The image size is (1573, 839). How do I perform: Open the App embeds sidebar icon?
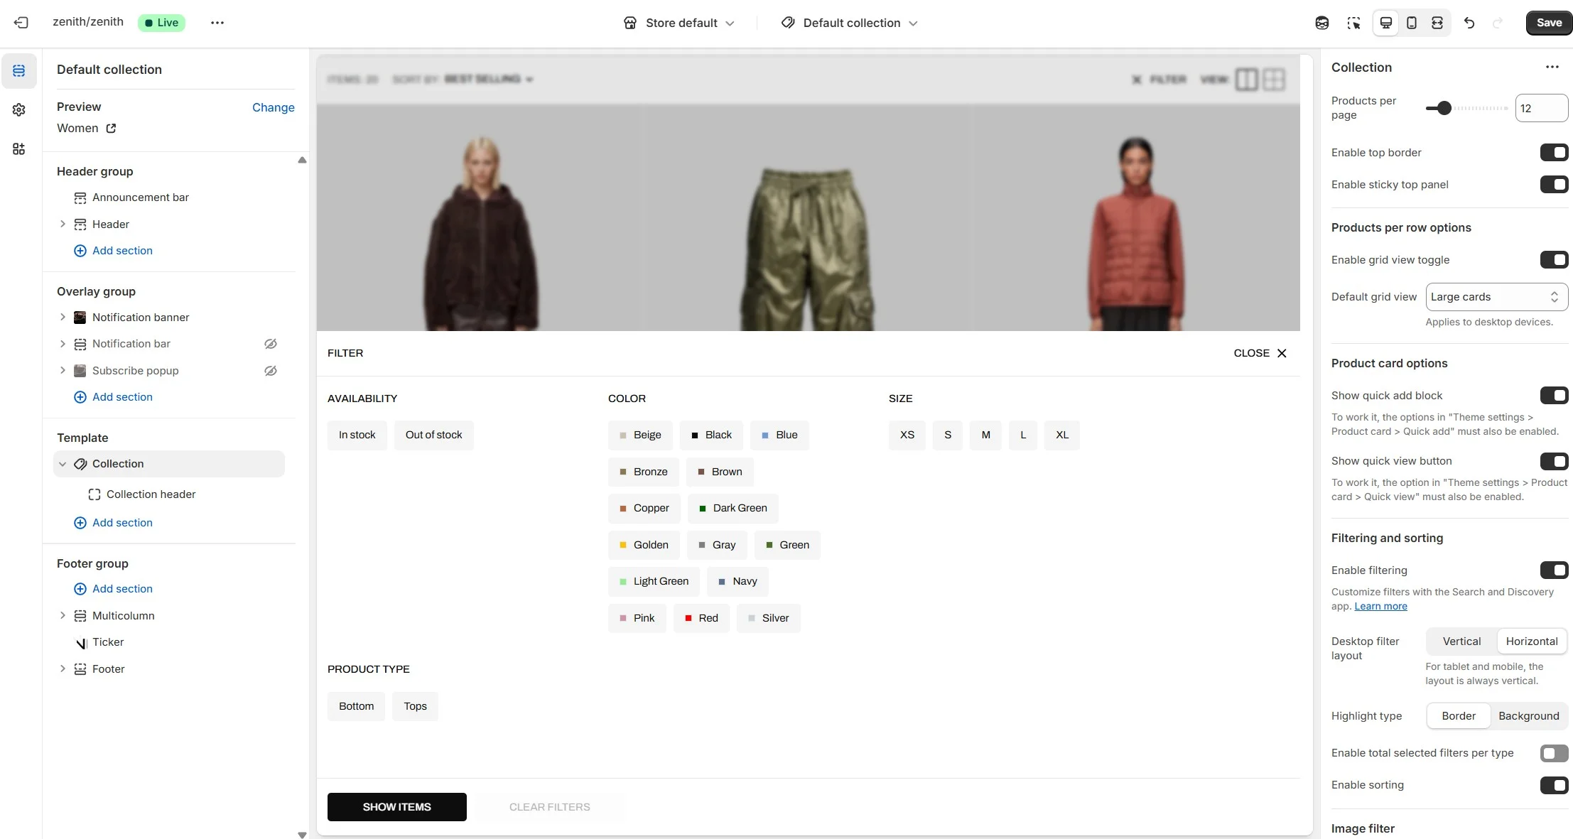19,148
